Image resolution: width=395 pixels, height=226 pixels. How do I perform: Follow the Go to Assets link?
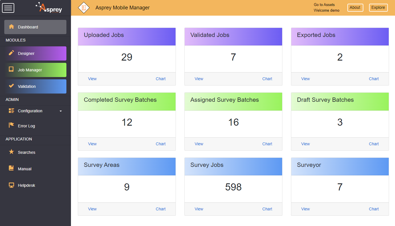pyautogui.click(x=324, y=5)
